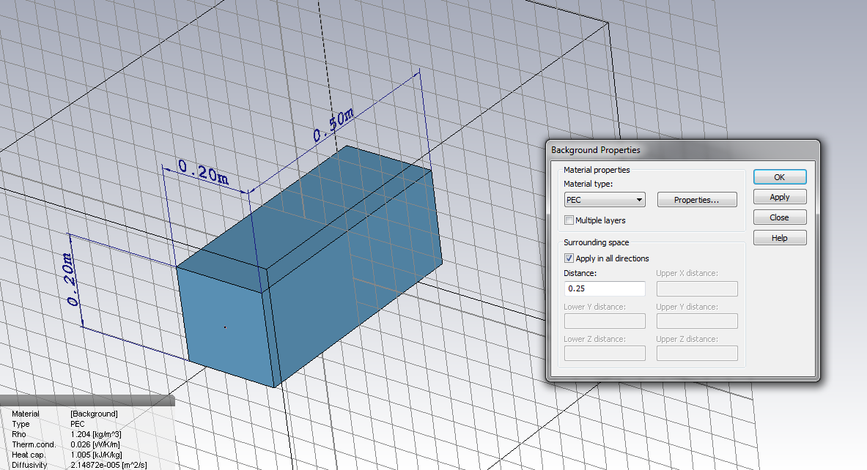Click the vertical 0.20m dimension label

point(71,280)
